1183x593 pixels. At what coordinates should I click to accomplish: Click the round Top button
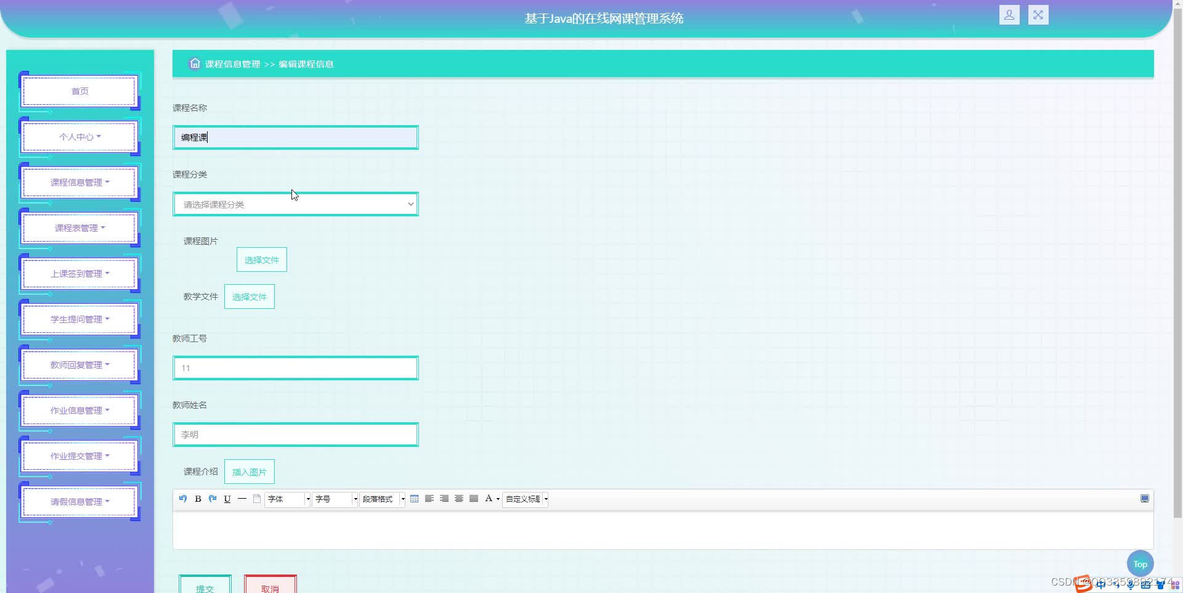[x=1140, y=563]
